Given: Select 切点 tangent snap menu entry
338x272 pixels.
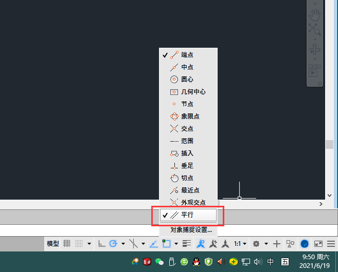Looking at the screenshot, I should (x=188, y=178).
